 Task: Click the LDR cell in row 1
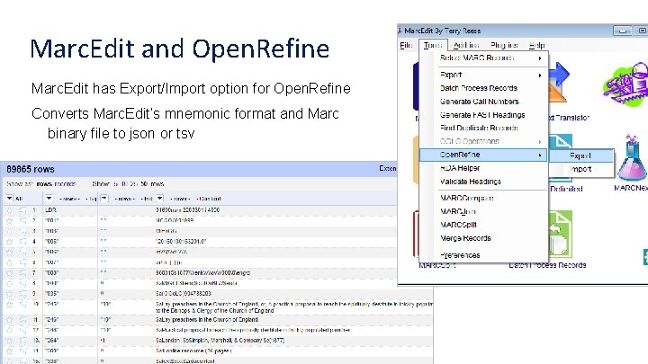coord(50,210)
